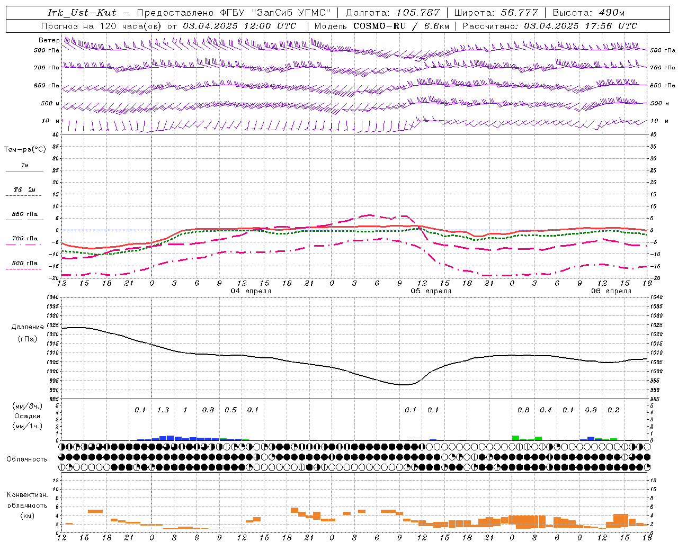The height and width of the screenshot is (542, 678).
Task: Select the Модель COSMO-RU / 6.6км text
Action: (381, 26)
